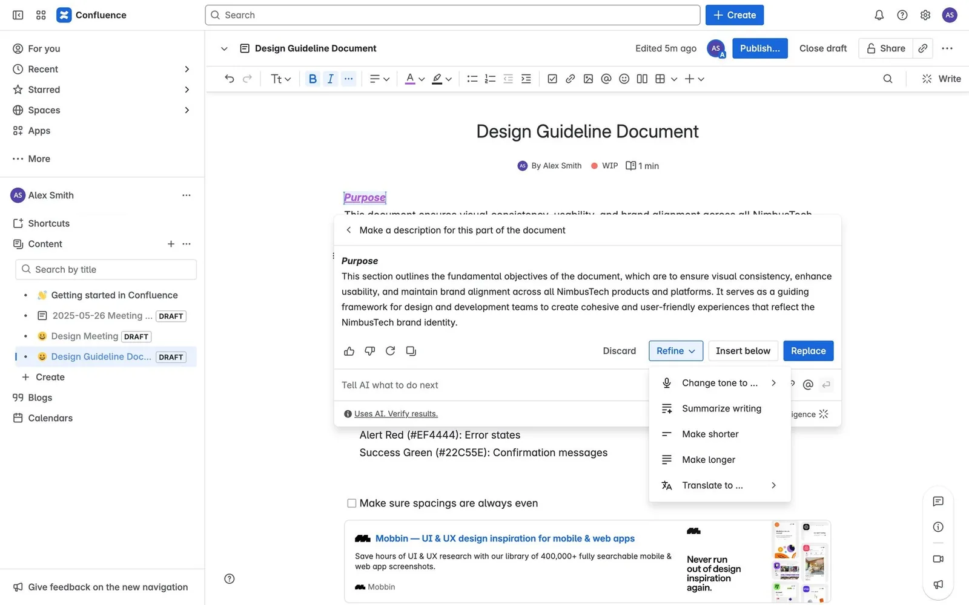Choose Make longer
This screenshot has width=969, height=605.
[x=719, y=460]
